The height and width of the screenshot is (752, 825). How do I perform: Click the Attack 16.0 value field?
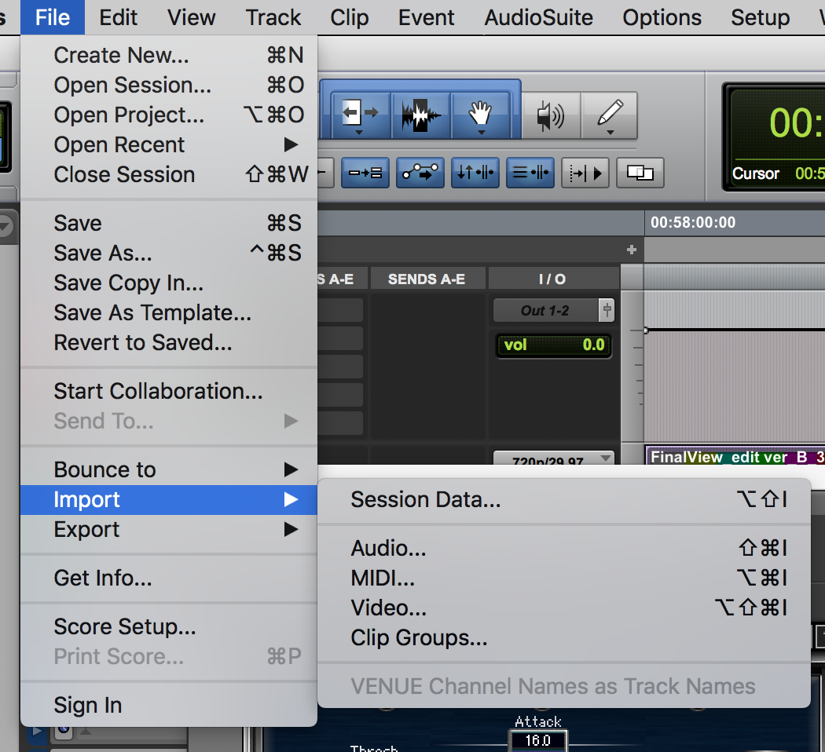coord(538,740)
